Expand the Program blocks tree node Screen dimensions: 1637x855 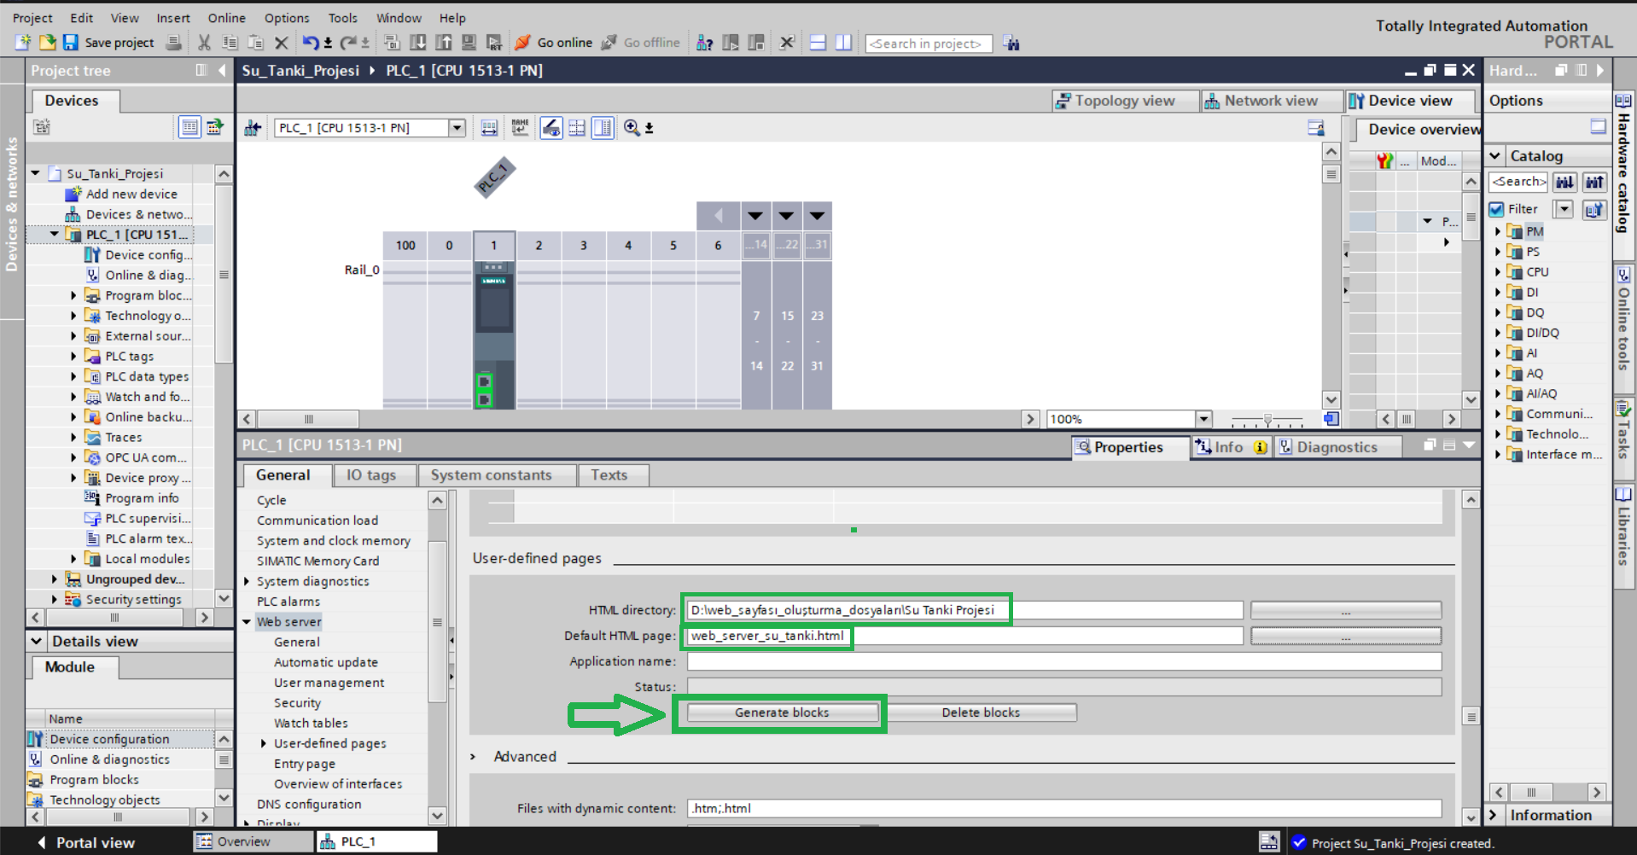tap(73, 296)
